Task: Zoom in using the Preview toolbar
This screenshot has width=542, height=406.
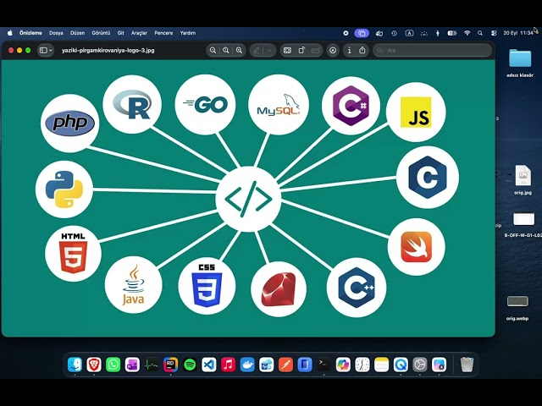Action: [x=239, y=51]
